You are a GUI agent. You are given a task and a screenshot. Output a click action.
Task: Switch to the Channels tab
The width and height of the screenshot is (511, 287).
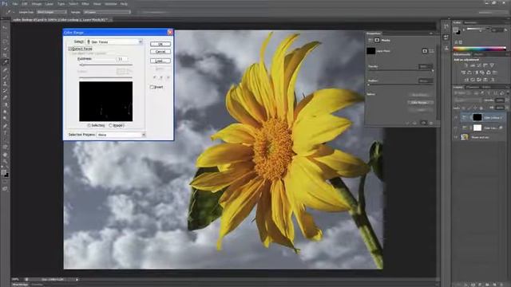tap(472, 87)
